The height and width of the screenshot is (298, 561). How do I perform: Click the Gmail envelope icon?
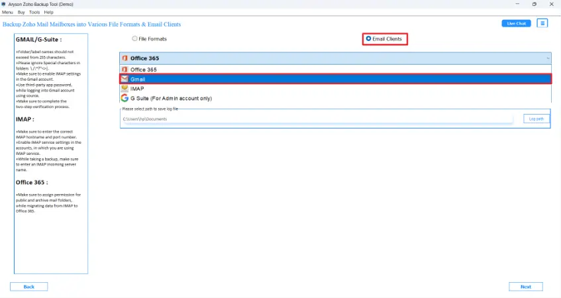pos(125,79)
